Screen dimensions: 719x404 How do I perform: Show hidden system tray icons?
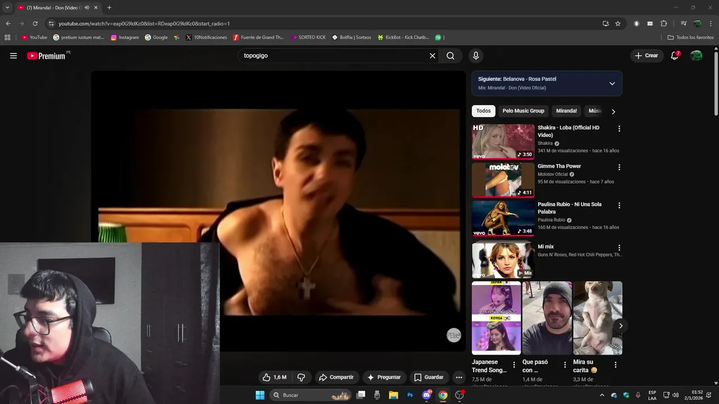click(x=602, y=395)
